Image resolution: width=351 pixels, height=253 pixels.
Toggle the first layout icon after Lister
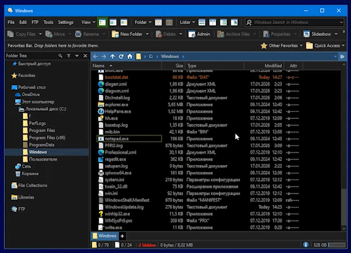202,22
